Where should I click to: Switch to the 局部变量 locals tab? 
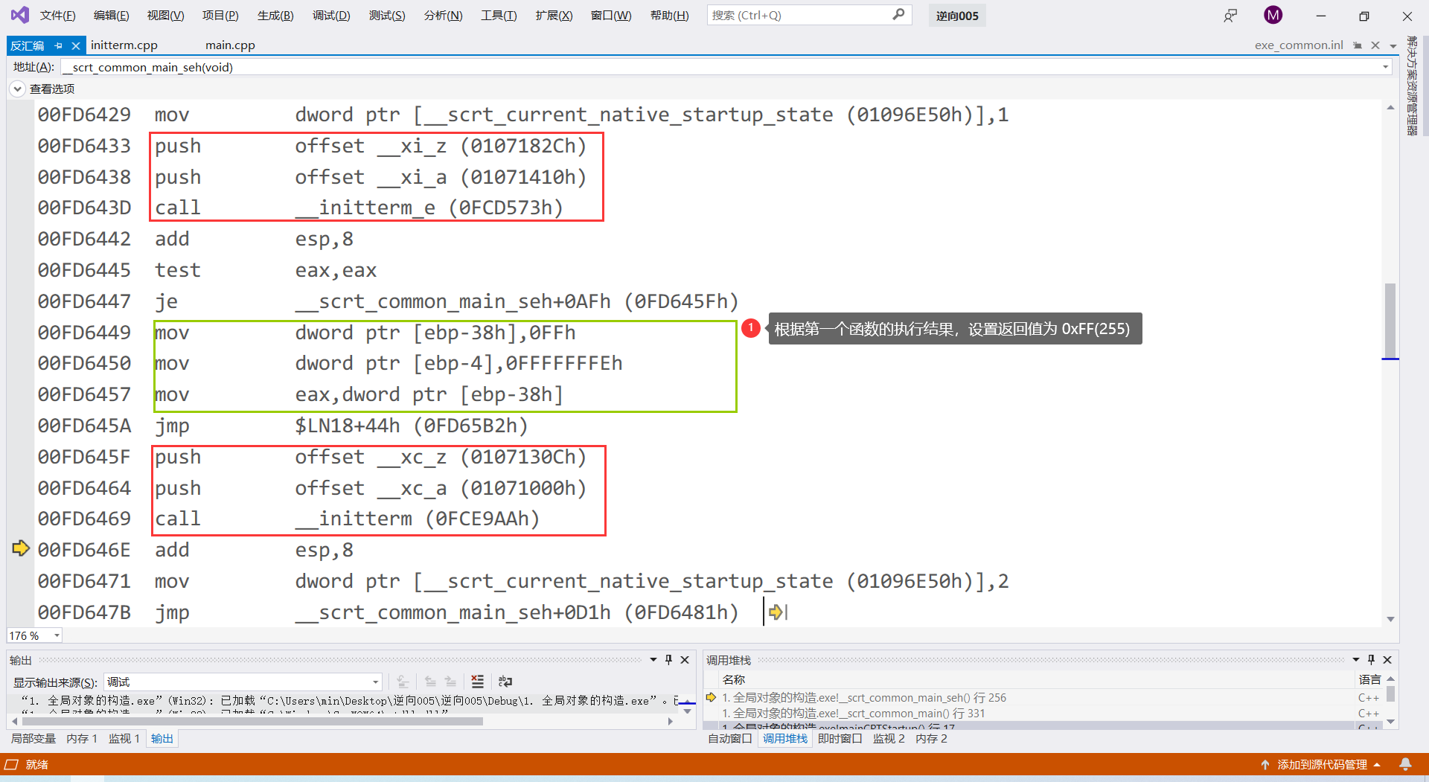coord(33,738)
